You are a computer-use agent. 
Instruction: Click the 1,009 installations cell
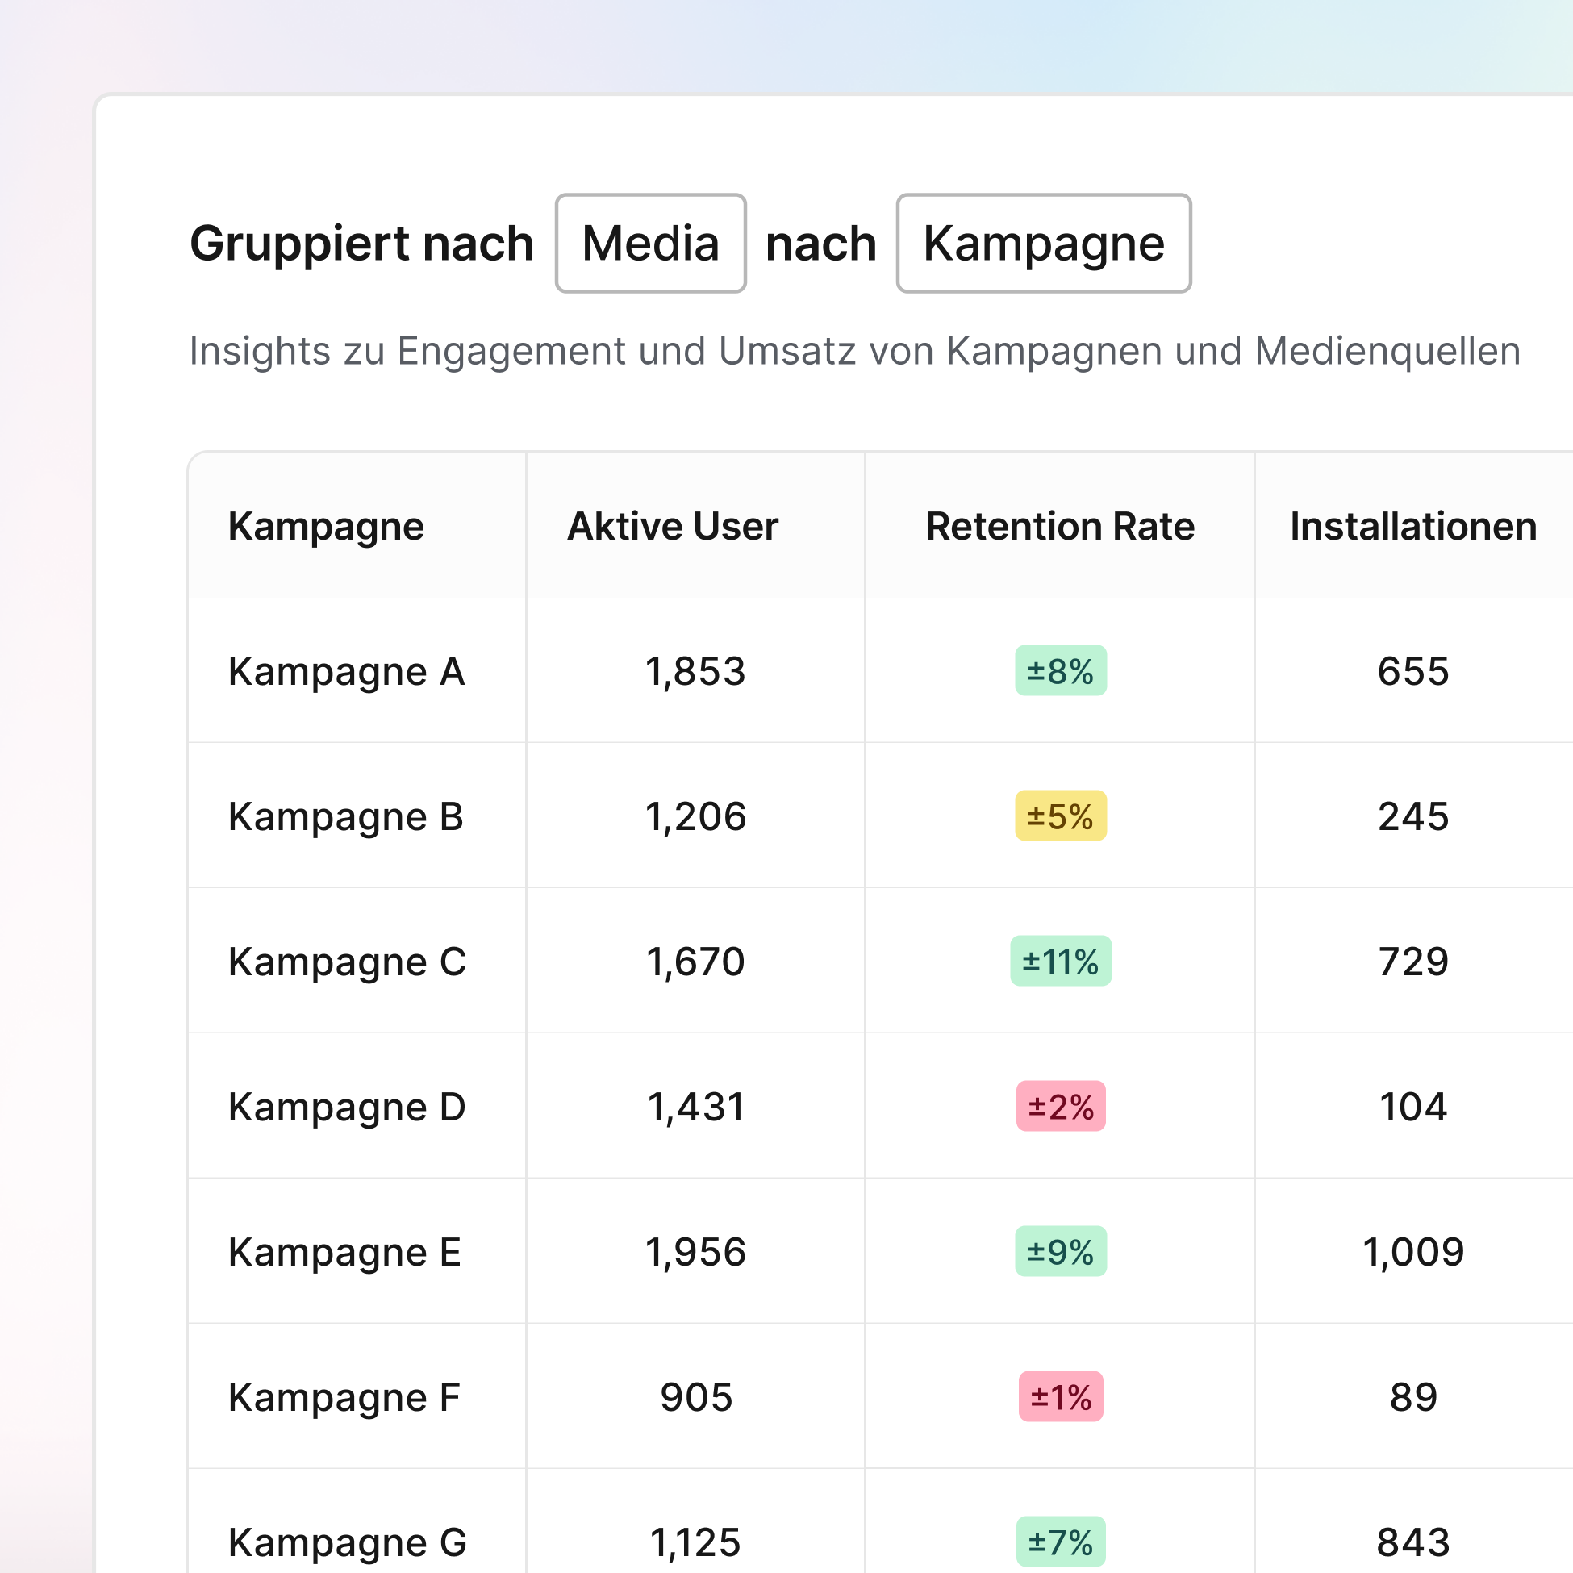click(x=1412, y=1252)
